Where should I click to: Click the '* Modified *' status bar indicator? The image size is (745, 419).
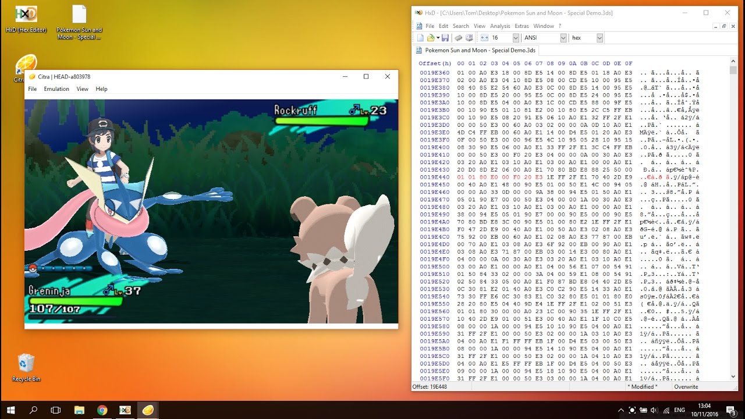coord(642,387)
